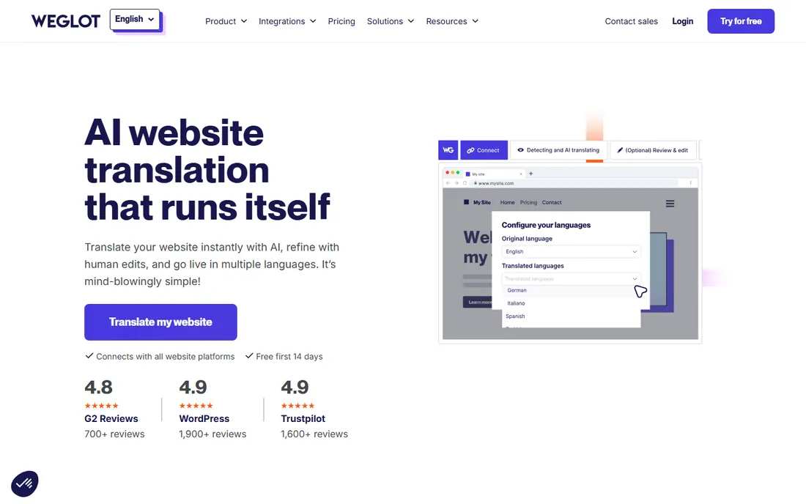
Task: Open the round checkmark widget icon
Action: point(25,483)
